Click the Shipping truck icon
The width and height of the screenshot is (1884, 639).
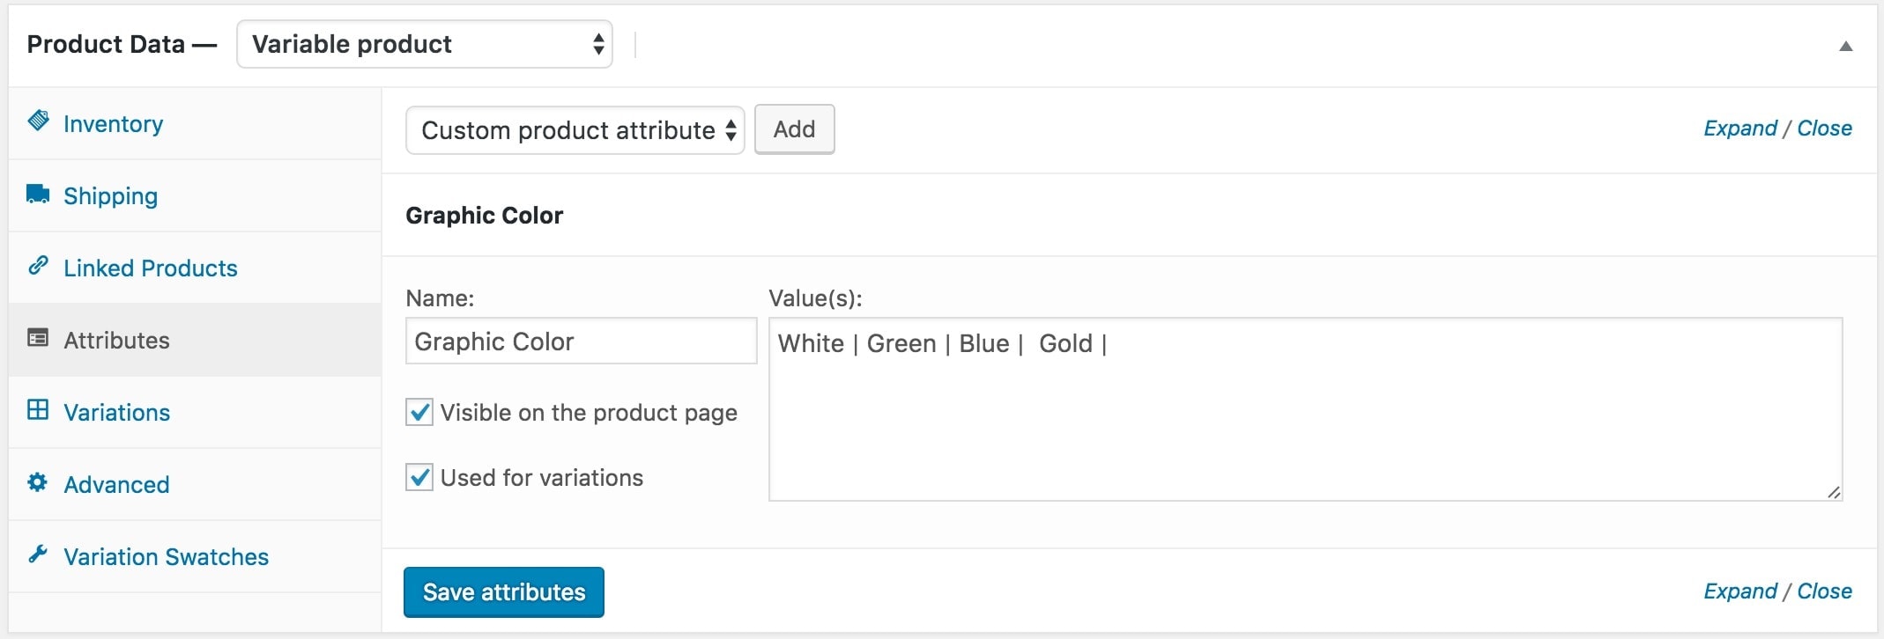(38, 194)
